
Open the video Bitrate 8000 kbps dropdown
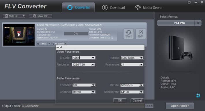(x=132, y=58)
